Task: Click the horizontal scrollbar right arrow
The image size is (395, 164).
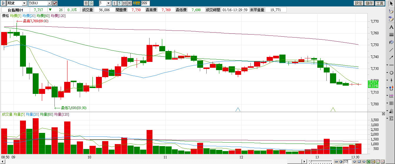Action: 305,162
